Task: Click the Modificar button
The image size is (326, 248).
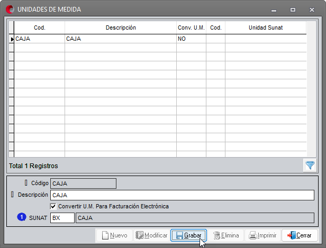Action: pyautogui.click(x=151, y=235)
